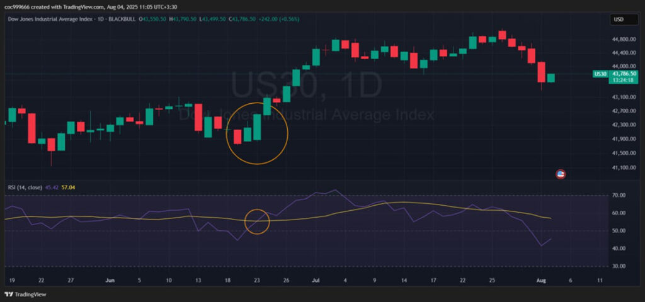Click the purple RSI value 45.42
This screenshot has width=645, height=302.
pyautogui.click(x=52, y=187)
